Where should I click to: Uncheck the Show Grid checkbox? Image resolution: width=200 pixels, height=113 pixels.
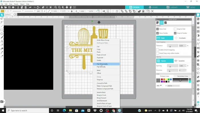[158, 29]
